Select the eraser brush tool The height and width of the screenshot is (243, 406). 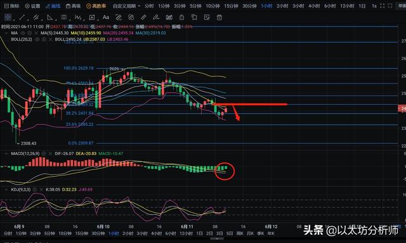click(156, 17)
